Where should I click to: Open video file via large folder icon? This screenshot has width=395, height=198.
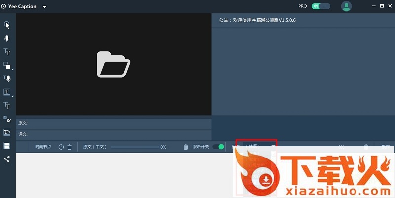coord(114,64)
